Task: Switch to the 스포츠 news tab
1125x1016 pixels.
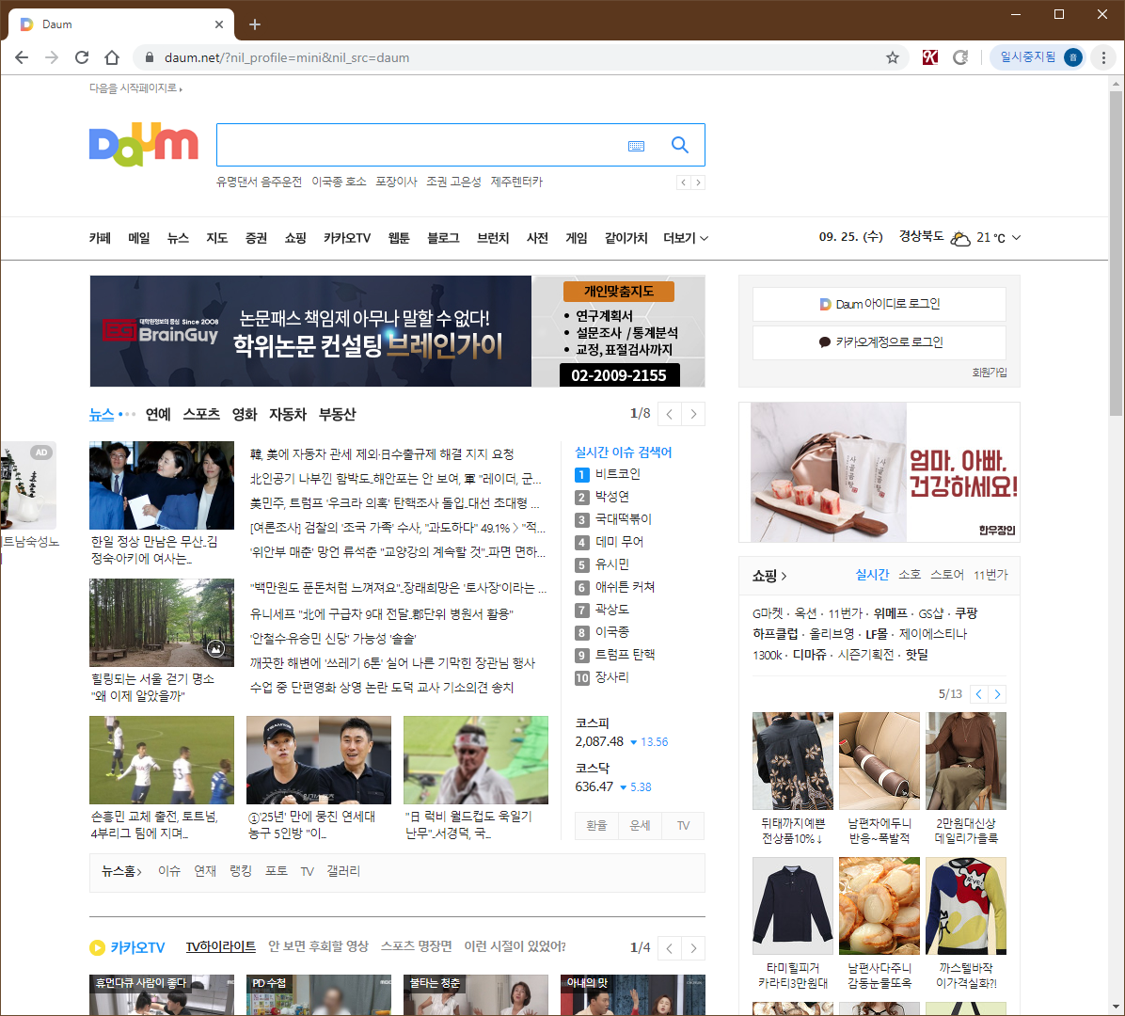Action: [201, 414]
